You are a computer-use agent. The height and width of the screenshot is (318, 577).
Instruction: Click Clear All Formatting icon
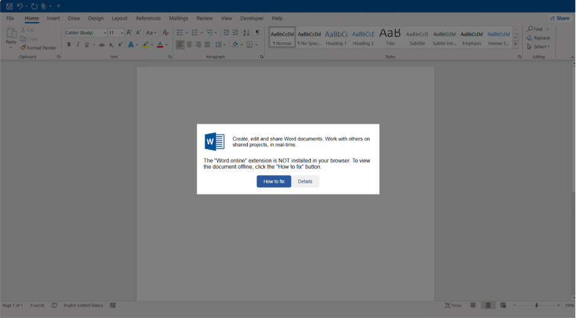coord(166,33)
